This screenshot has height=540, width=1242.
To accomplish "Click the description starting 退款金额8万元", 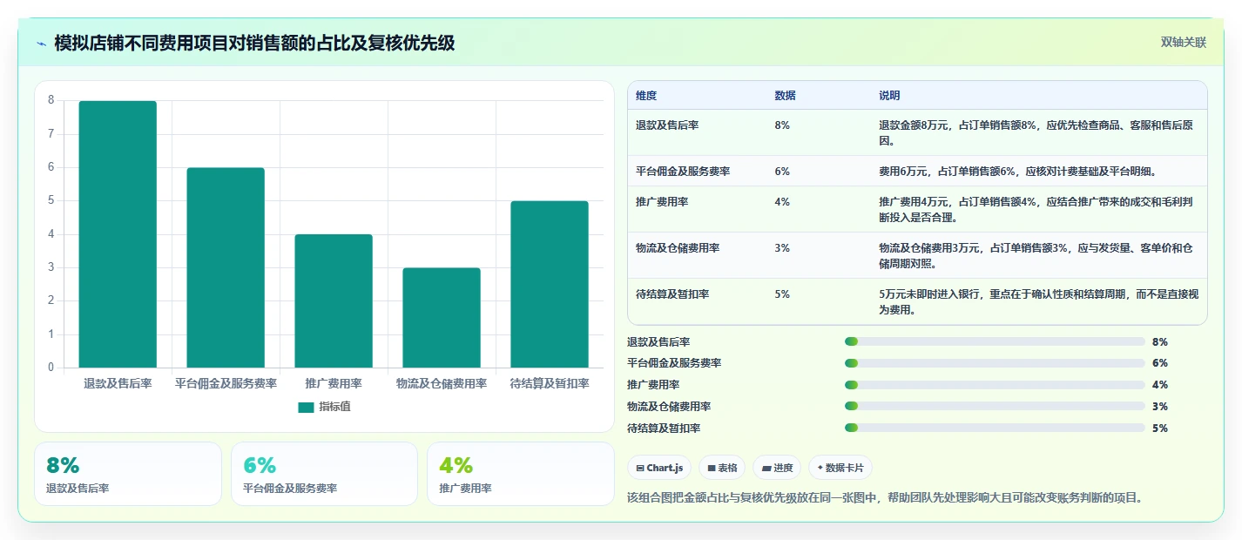I will [x=1036, y=133].
